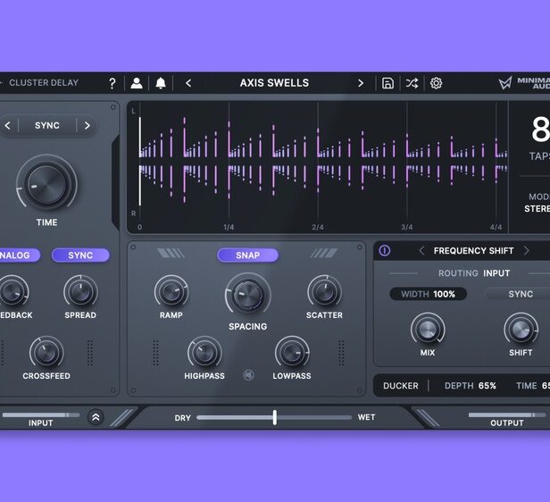Click the RAMP knob
This screenshot has height=502, width=550.
coord(171,292)
